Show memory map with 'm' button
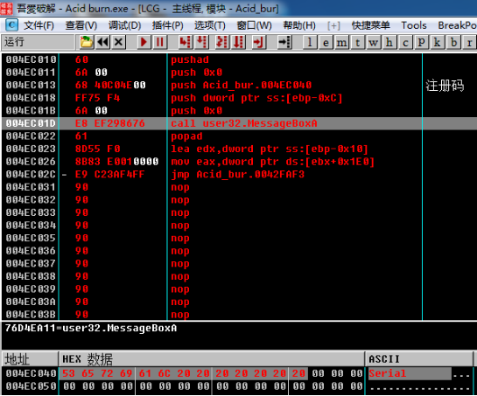 pyautogui.click(x=341, y=42)
